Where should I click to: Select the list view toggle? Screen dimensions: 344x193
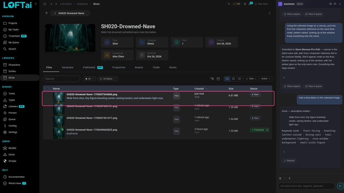coord(227,79)
